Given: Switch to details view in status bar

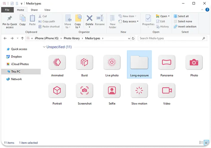Looking at the screenshot, I should click(201, 142).
